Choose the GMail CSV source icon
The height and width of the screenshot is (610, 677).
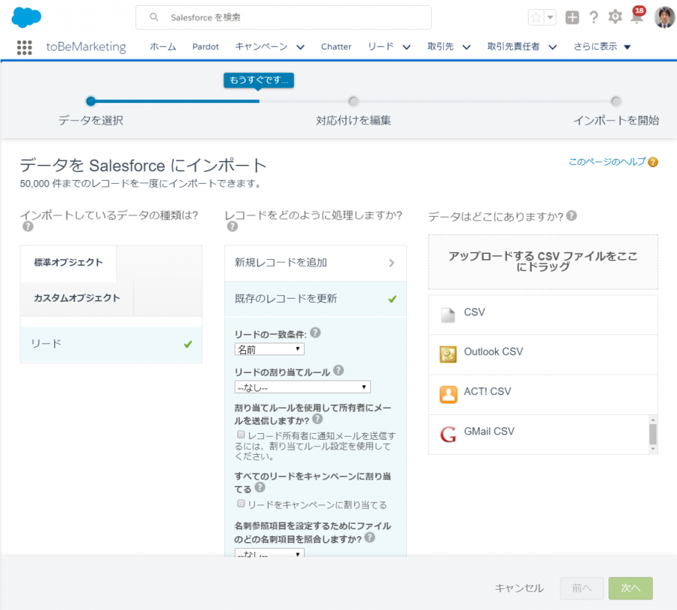coord(448,435)
